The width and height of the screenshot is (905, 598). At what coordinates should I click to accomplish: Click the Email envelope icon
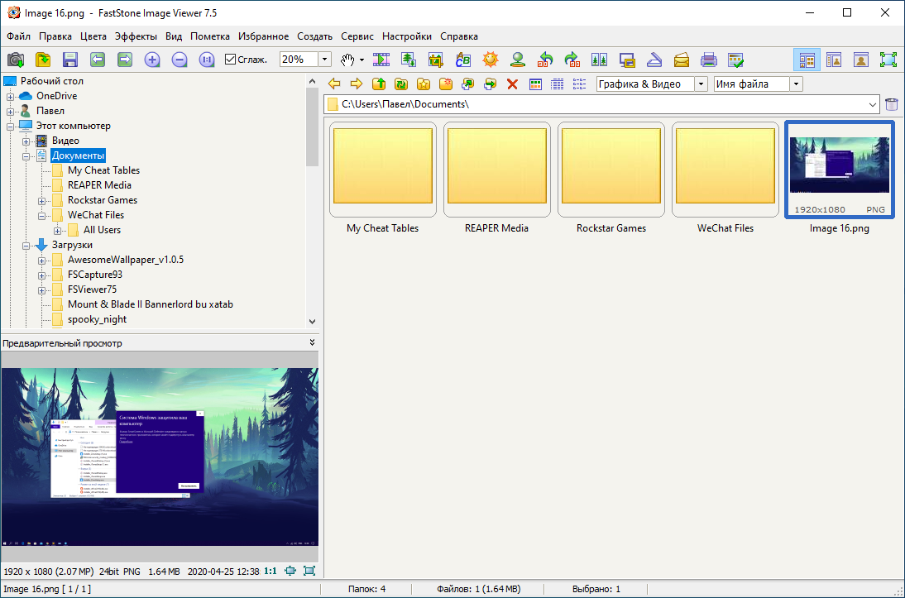coord(682,60)
